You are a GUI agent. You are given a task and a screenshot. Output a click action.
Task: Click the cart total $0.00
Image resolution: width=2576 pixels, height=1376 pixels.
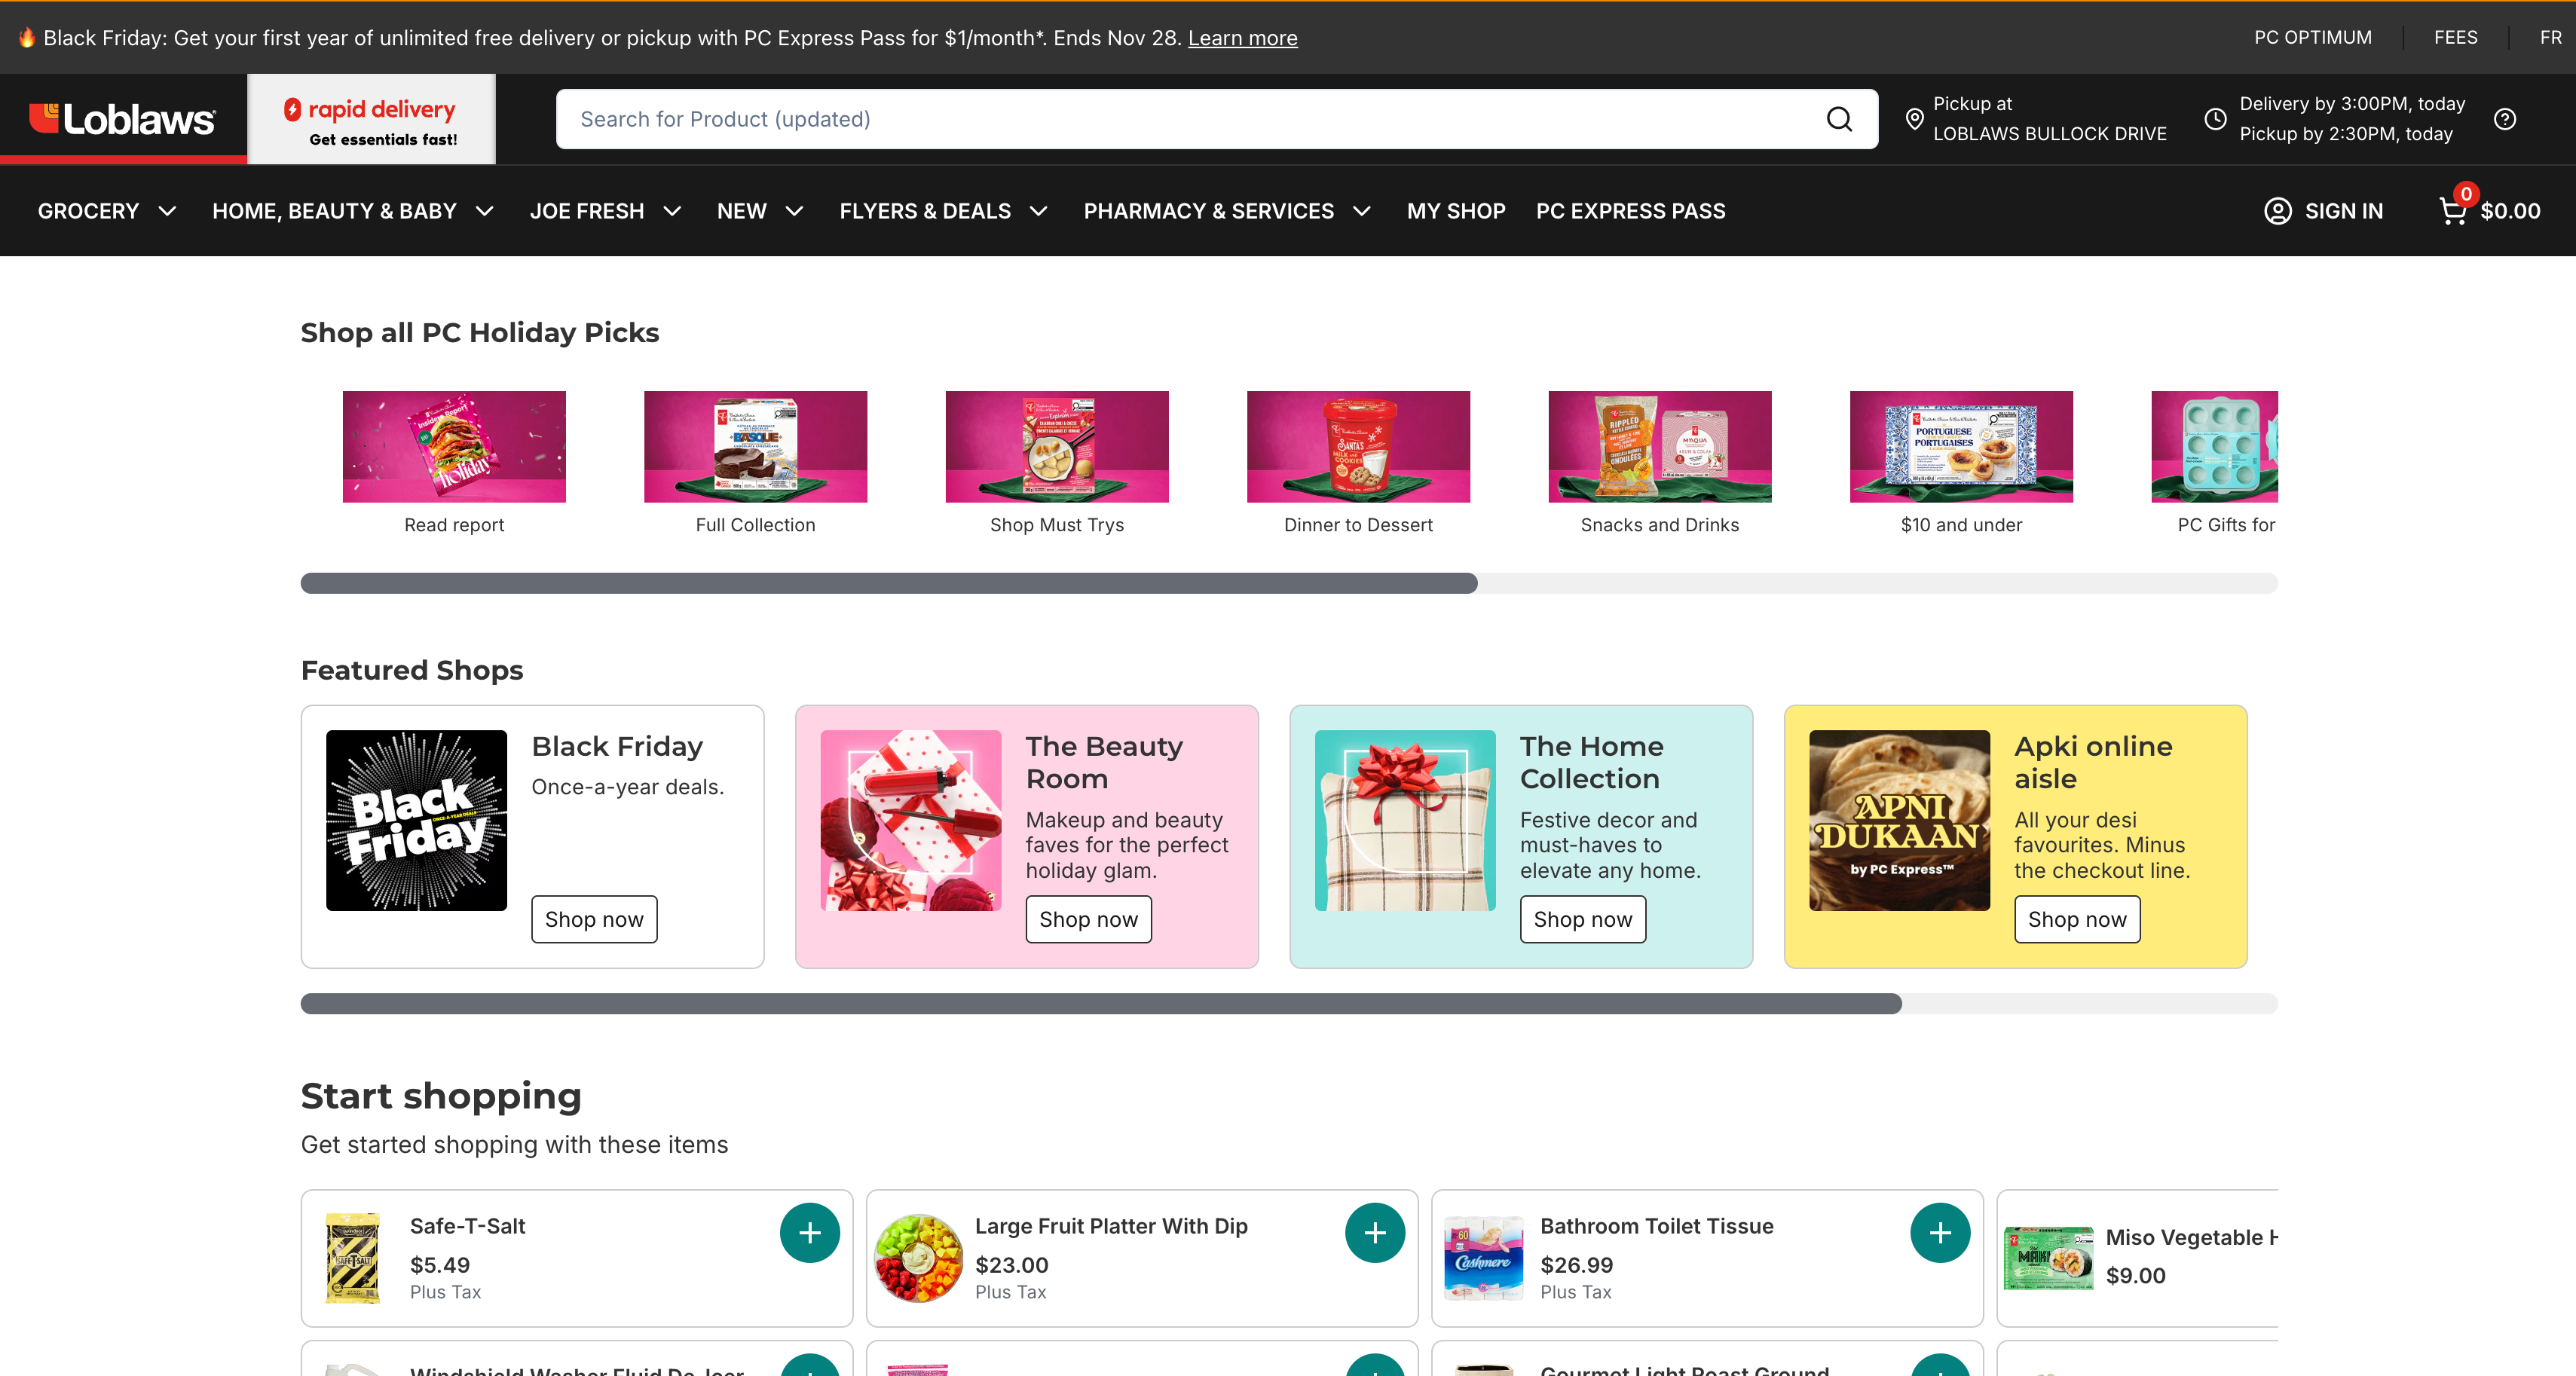pos(2510,211)
